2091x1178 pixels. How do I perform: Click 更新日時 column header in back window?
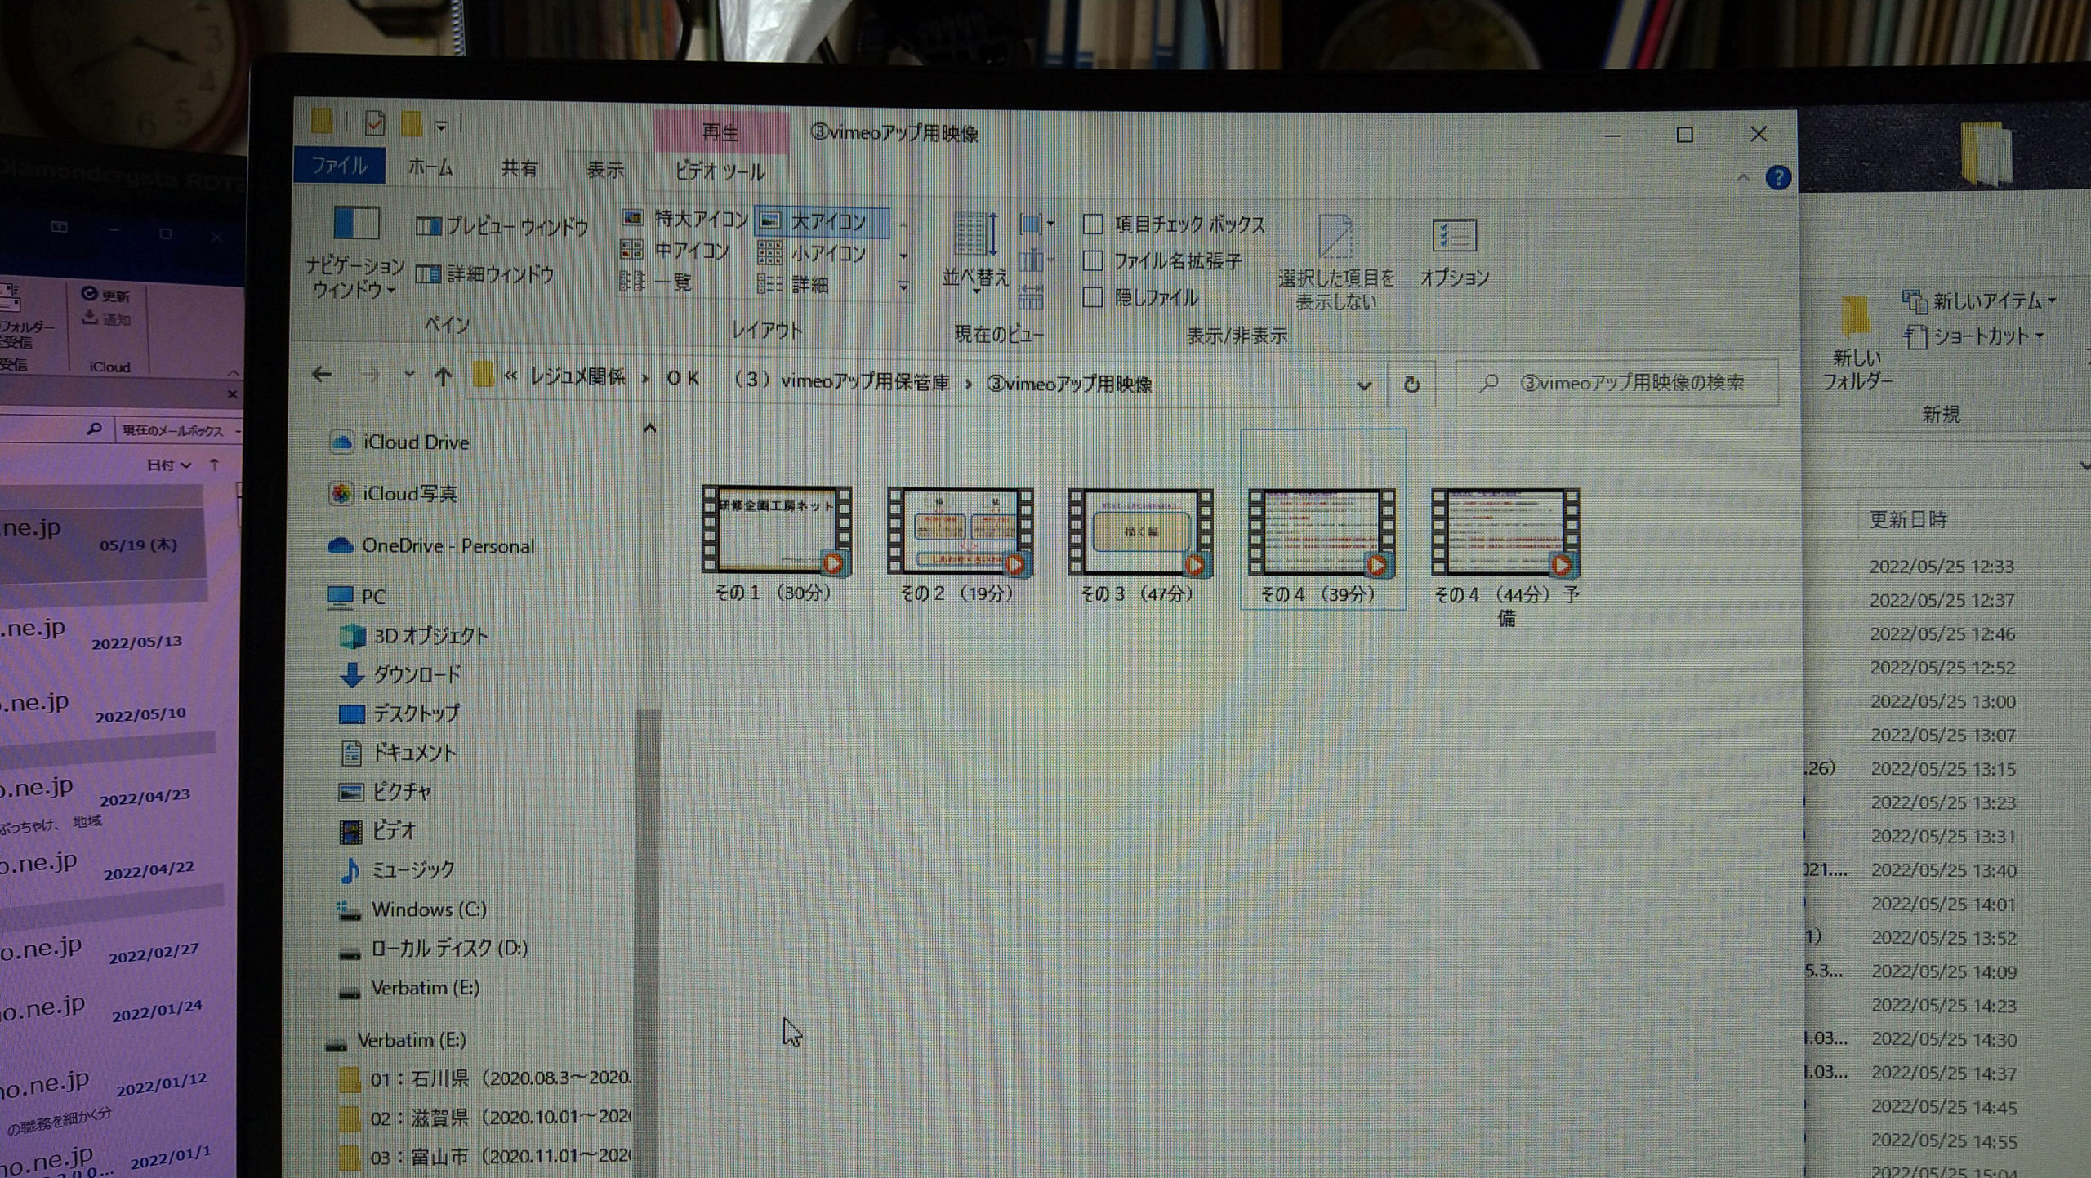click(x=1908, y=519)
